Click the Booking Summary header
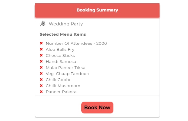The image size is (188, 121). pyautogui.click(x=97, y=10)
